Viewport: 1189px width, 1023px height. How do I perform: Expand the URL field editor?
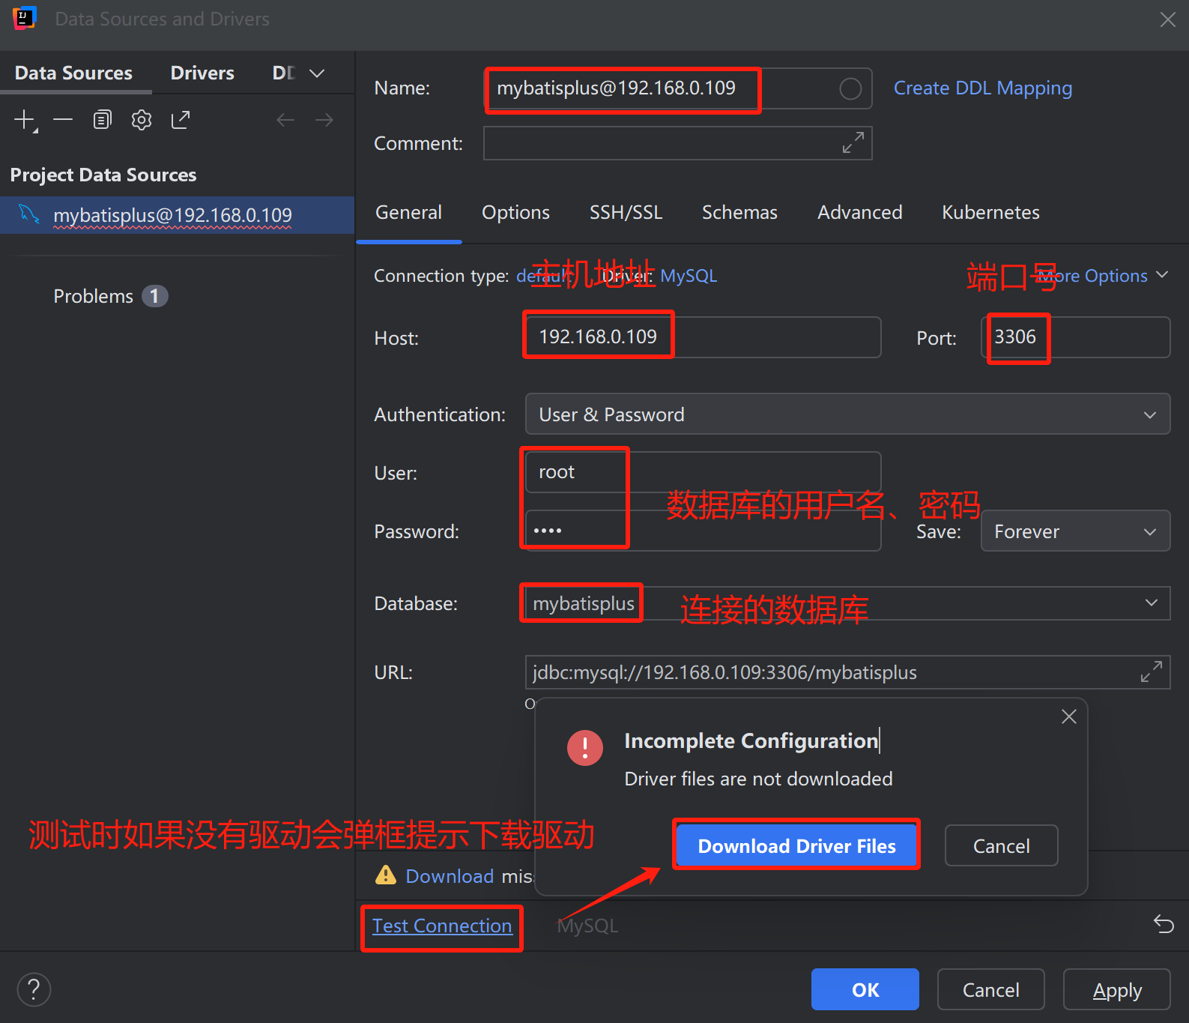point(1152,672)
